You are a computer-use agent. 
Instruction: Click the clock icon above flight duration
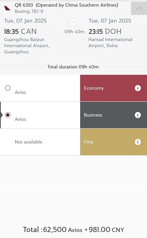(73, 22)
